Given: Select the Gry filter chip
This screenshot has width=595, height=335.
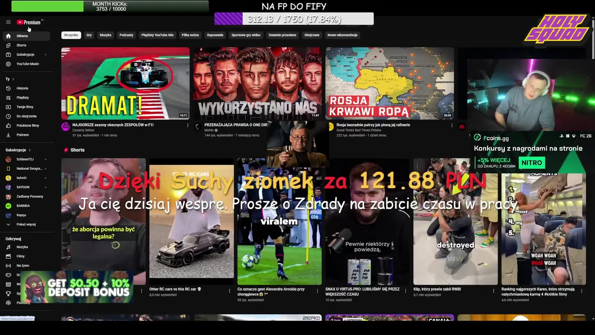Looking at the screenshot, I should (x=89, y=35).
